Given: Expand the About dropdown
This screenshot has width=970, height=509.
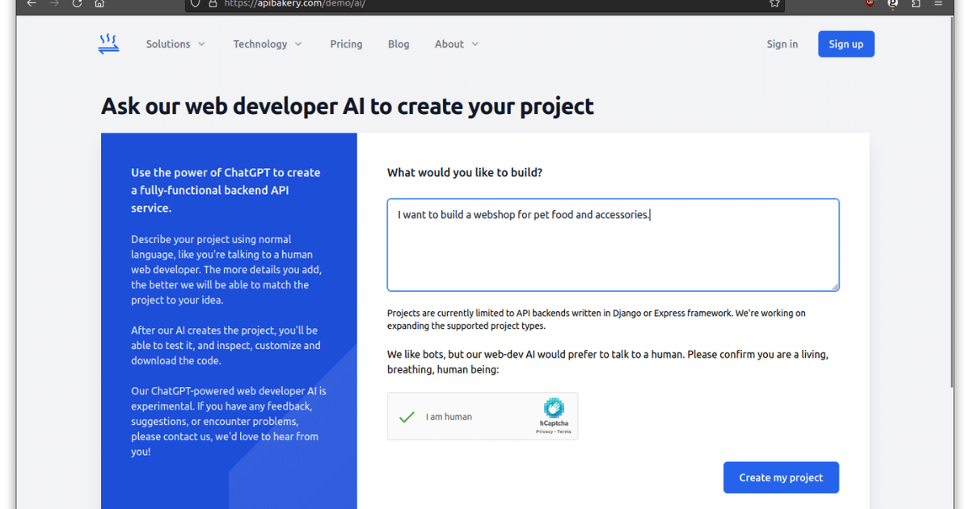Looking at the screenshot, I should click(x=456, y=44).
